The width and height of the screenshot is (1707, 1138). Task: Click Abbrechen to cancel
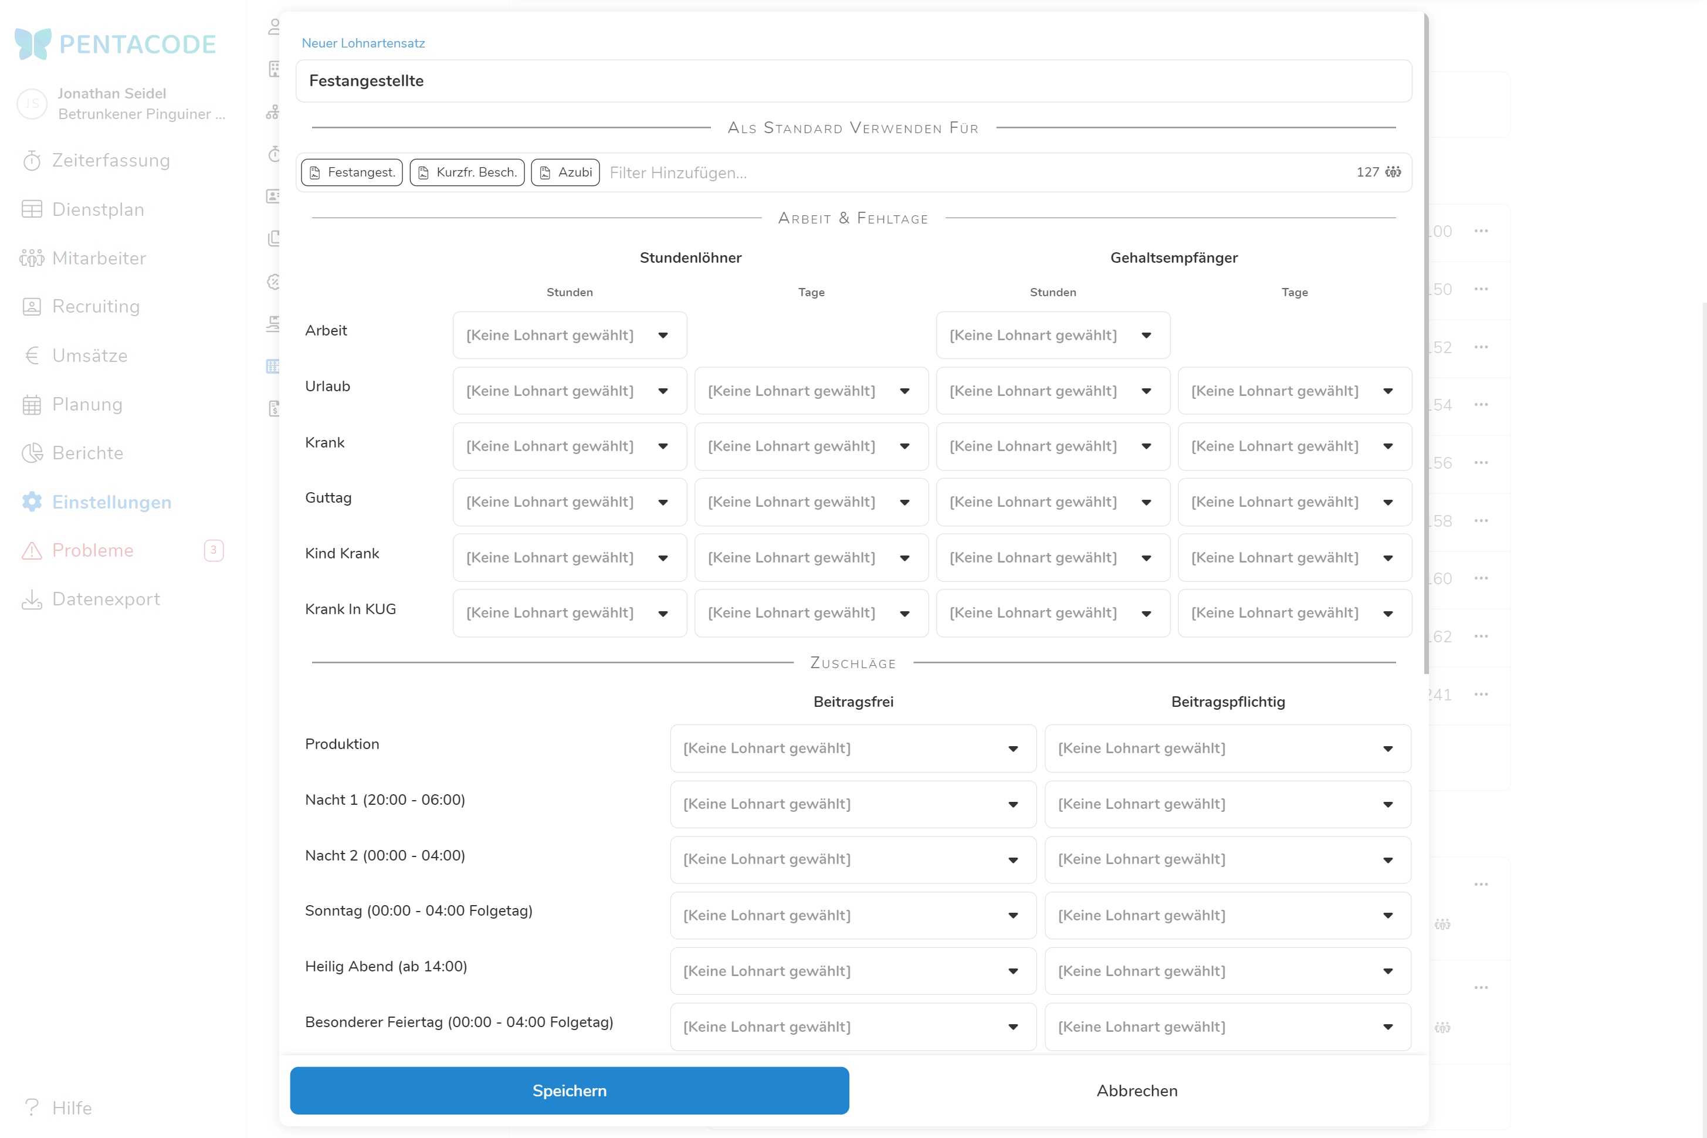coord(1137,1090)
